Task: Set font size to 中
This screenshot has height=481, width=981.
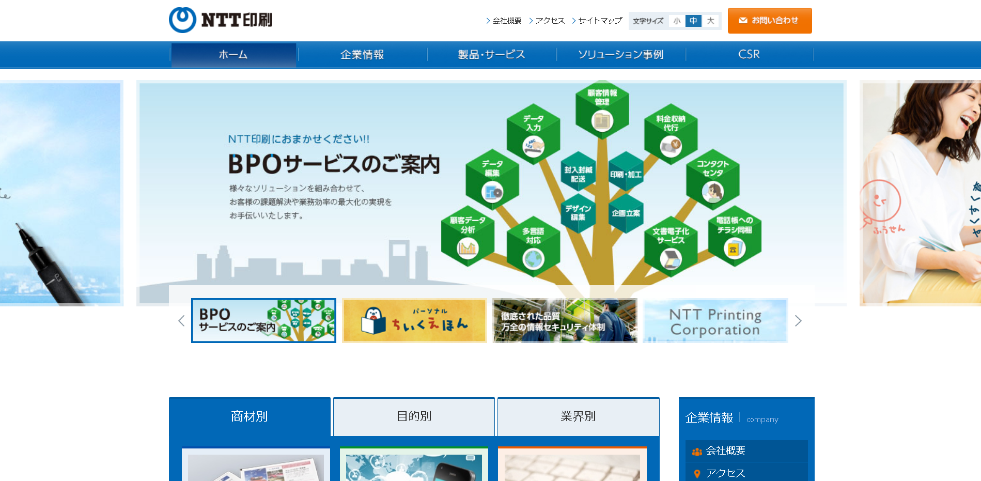Action: coord(693,21)
